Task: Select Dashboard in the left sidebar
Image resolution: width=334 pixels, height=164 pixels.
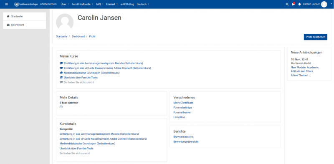Action: tap(25, 25)
